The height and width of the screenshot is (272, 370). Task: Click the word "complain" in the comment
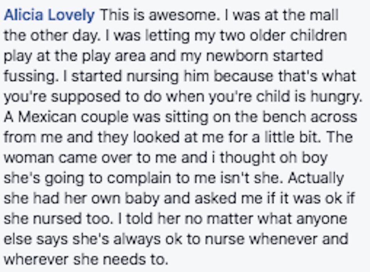[139, 179]
